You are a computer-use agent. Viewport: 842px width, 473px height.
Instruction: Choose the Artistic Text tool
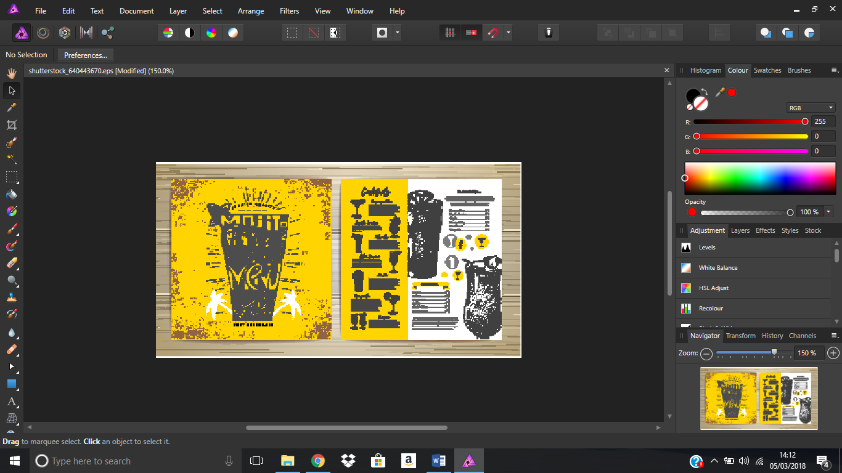click(11, 402)
